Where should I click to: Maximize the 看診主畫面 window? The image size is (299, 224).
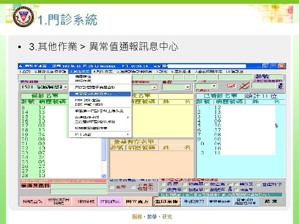[274, 66]
